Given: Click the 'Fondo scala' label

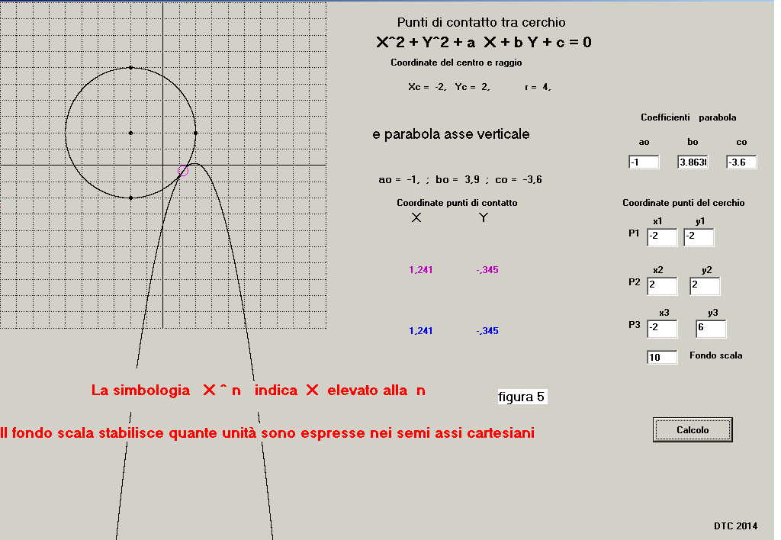Looking at the screenshot, I should point(715,355).
